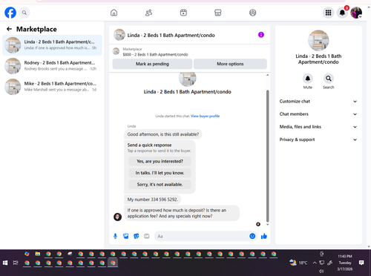Click the chat header title Linda - 2 Beds 1 Bath
Viewport: 371px width, 276px height.
coord(171,35)
